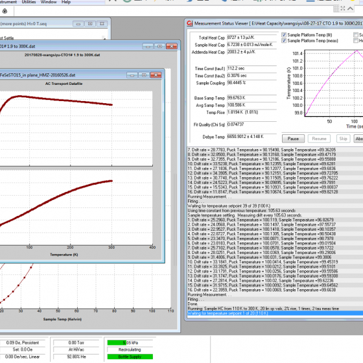Click the '0.00 Oe/sec, Linear' status entry

click(x=23, y=357)
